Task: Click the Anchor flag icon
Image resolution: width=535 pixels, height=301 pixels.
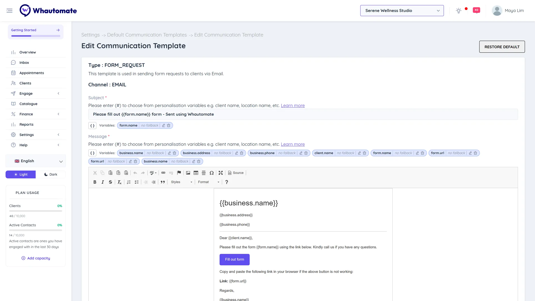Action: coord(179,173)
